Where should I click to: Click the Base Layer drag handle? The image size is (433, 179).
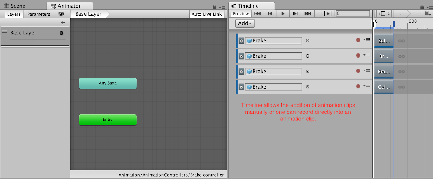[x=5, y=32]
